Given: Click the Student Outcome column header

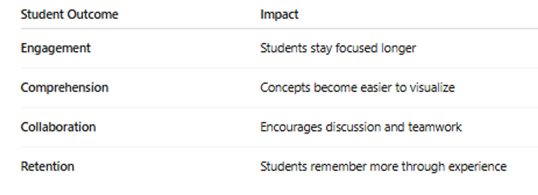Looking at the screenshot, I should point(69,15).
